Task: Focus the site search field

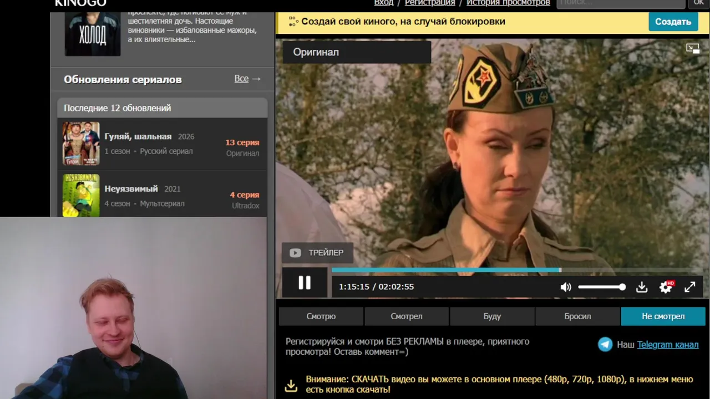Action: tap(621, 3)
